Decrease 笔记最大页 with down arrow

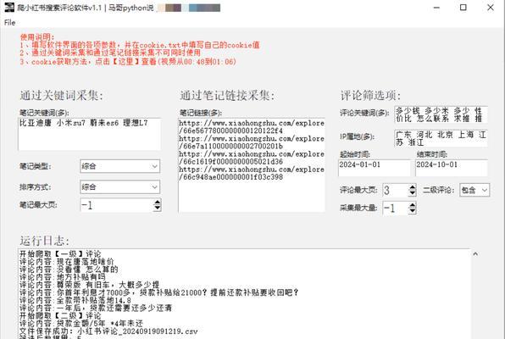157,208
